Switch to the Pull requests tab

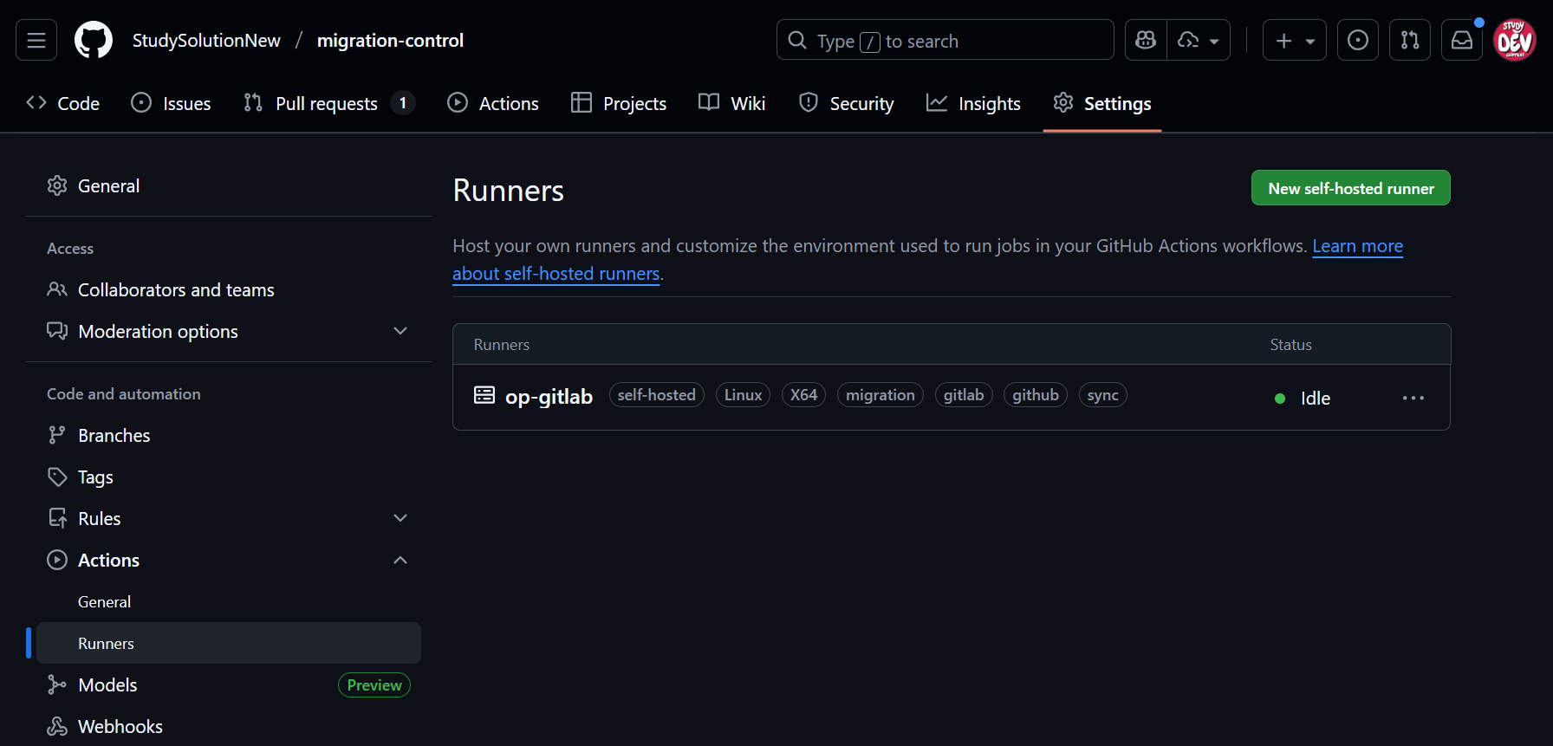coord(326,104)
